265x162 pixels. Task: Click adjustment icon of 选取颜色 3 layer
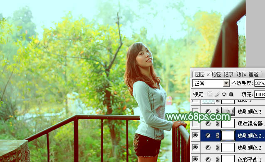click(208, 111)
